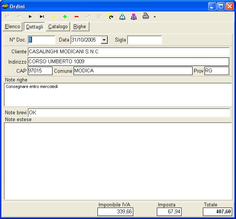Click the magenta book filter icon

(134, 16)
